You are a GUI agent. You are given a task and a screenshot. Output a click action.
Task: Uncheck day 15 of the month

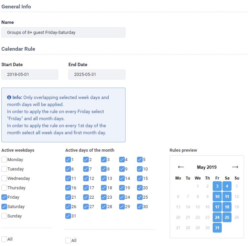coord(140,178)
